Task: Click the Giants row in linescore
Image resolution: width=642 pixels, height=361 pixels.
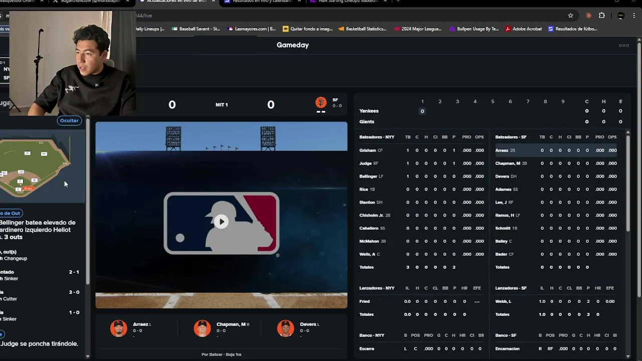Action: pos(492,122)
